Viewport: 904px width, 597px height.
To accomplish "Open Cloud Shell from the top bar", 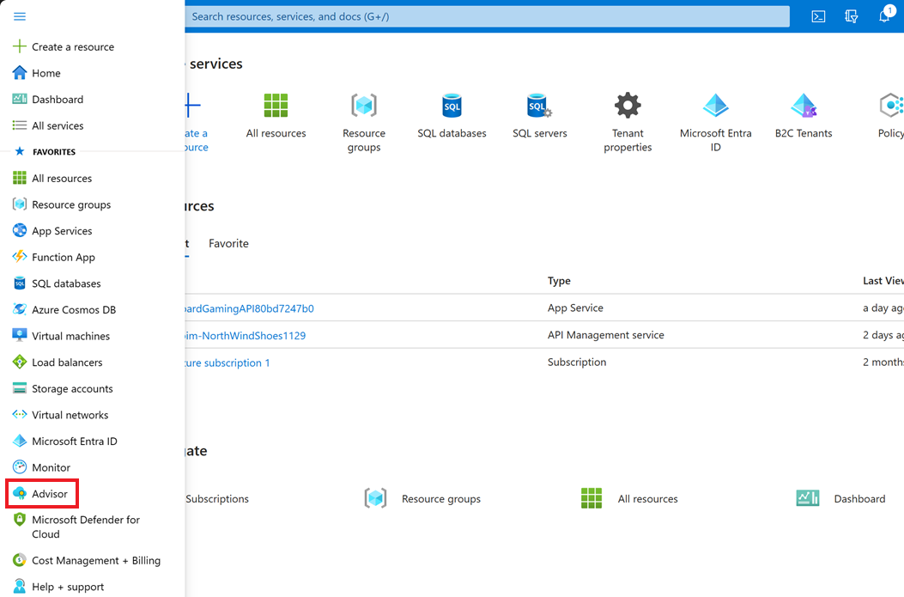I will click(x=818, y=16).
